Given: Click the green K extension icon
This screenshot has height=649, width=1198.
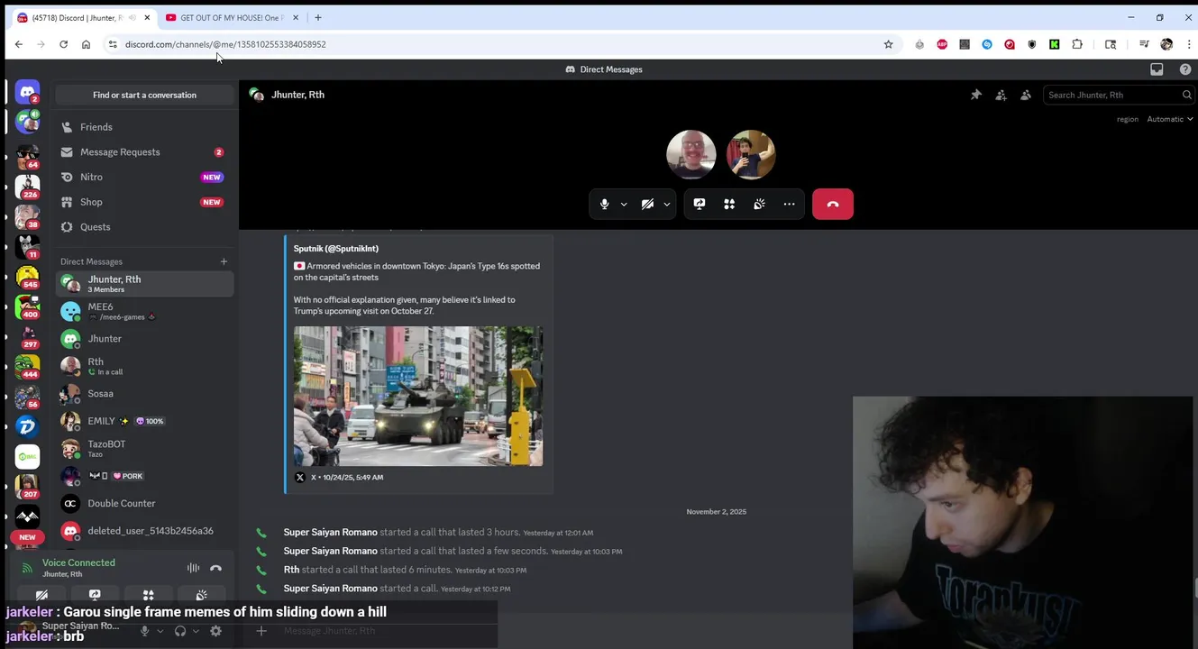Looking at the screenshot, I should (1054, 44).
